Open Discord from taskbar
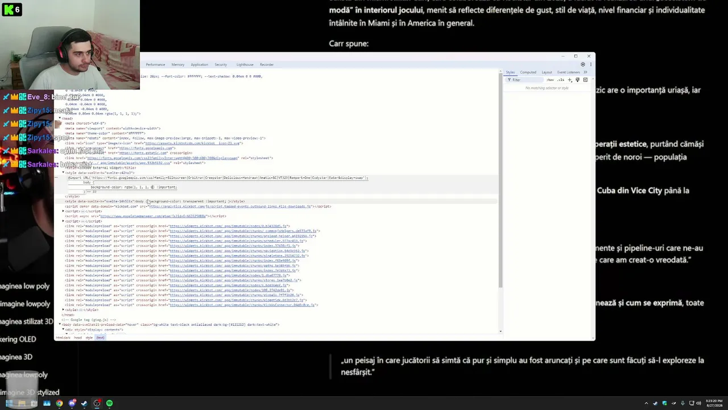Image resolution: width=728 pixels, height=410 pixels. pyautogui.click(x=72, y=403)
